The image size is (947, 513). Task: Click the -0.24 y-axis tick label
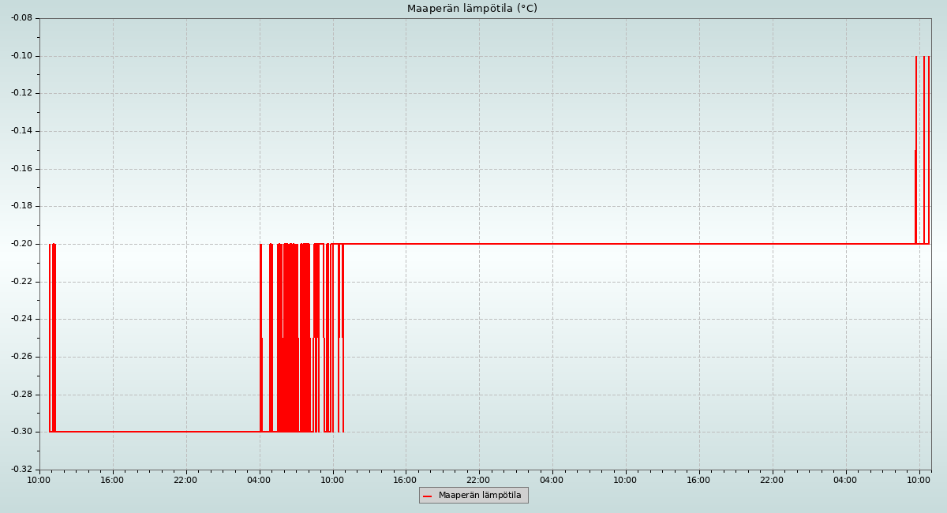(x=21, y=319)
